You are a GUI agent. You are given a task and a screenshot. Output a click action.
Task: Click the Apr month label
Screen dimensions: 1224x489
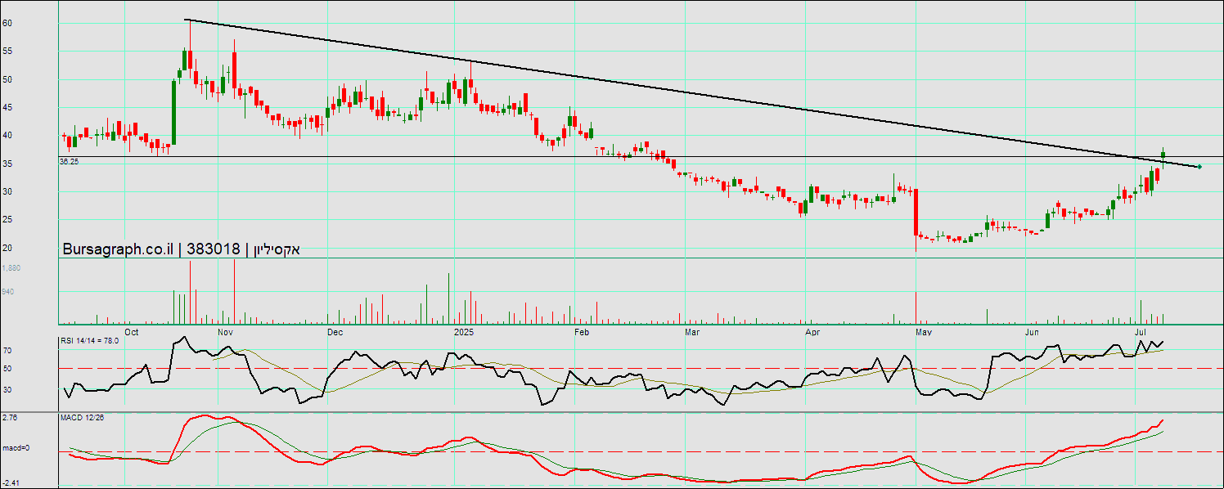point(812,332)
